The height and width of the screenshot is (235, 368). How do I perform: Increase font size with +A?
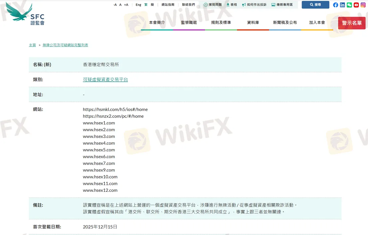126,5
